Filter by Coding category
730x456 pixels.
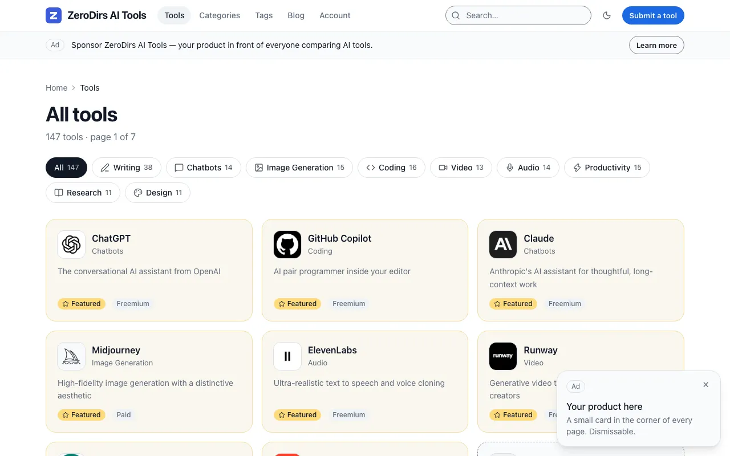click(391, 168)
